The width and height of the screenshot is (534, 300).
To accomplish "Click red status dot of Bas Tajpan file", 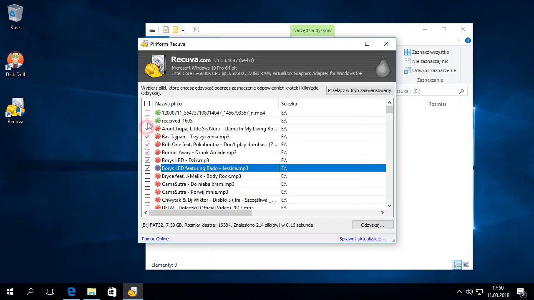I will pyautogui.click(x=158, y=137).
